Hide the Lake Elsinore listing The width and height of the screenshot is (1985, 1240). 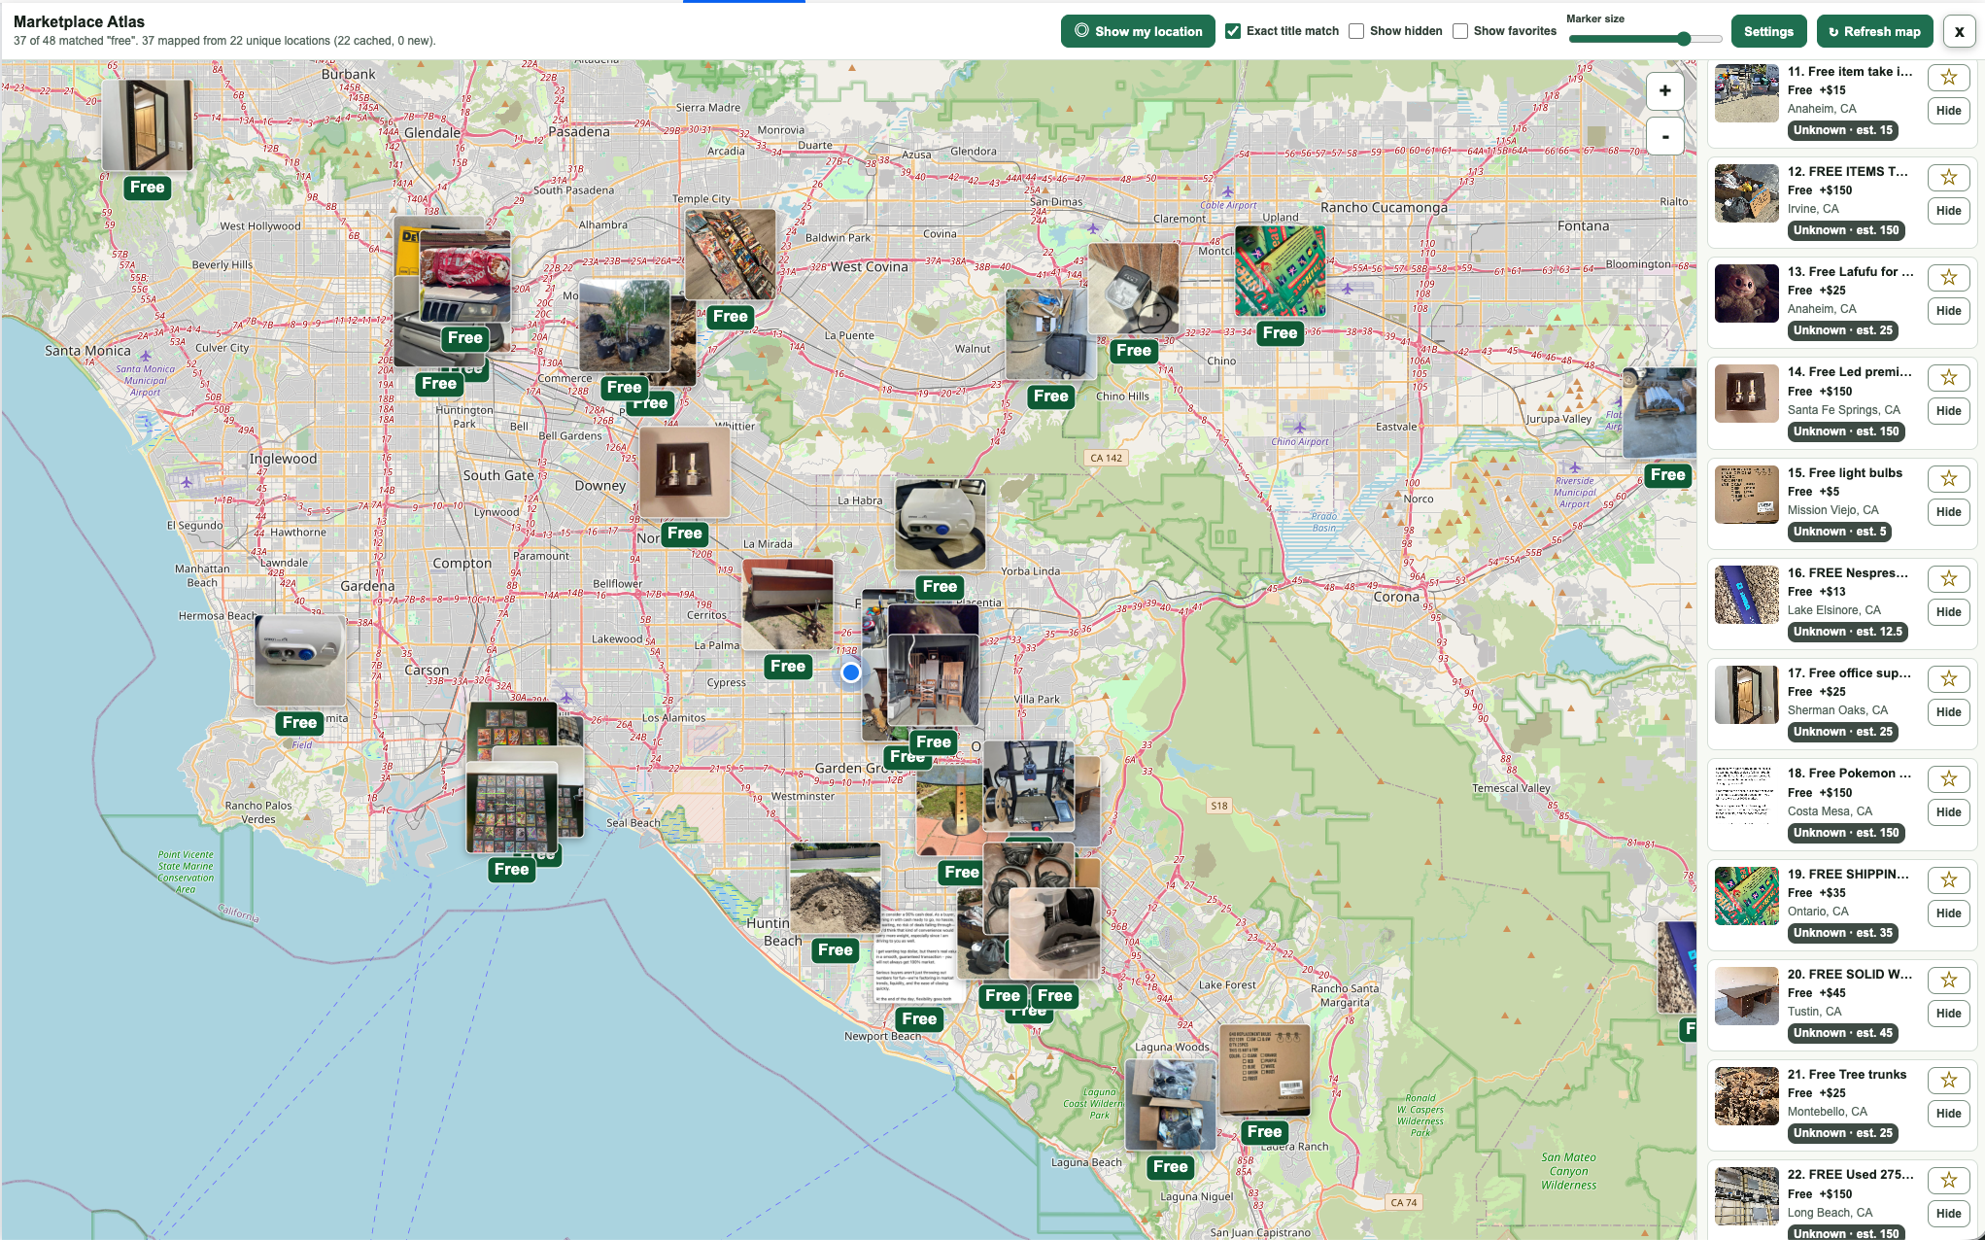tap(1948, 612)
